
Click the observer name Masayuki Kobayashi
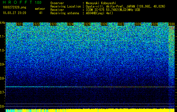click(x=101, y=3)
